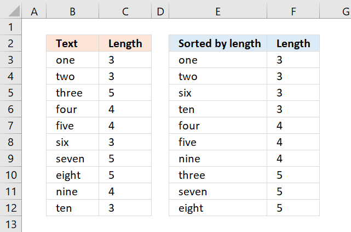Select row 1 header

10,27
